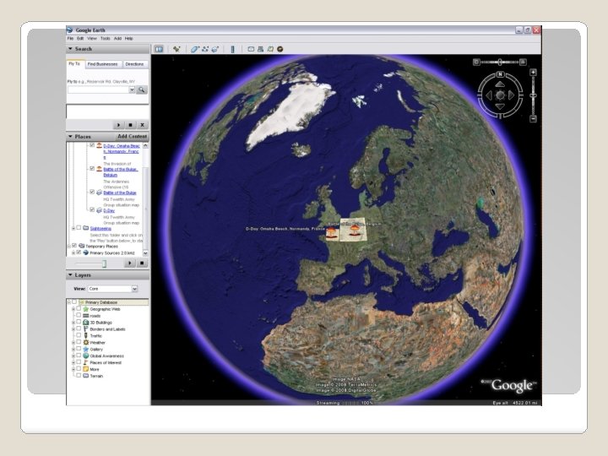This screenshot has width=608, height=456.
Task: Click the Print toolbar icon
Action: pyautogui.click(x=261, y=49)
